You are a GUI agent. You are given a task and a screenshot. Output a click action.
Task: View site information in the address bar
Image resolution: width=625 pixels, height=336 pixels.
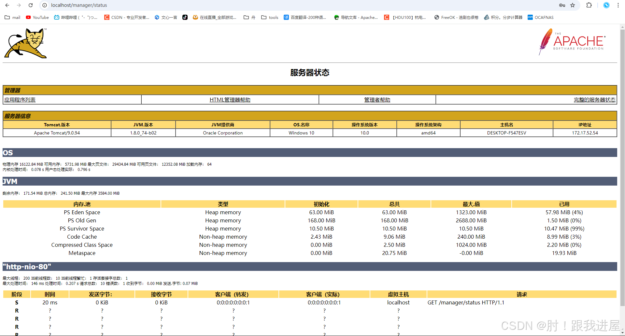point(44,5)
